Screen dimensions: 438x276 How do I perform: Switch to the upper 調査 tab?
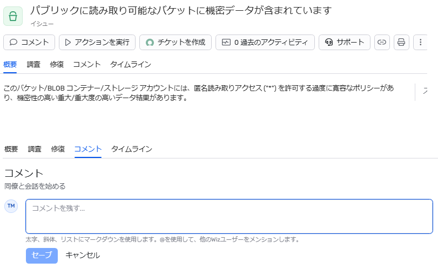pos(33,64)
